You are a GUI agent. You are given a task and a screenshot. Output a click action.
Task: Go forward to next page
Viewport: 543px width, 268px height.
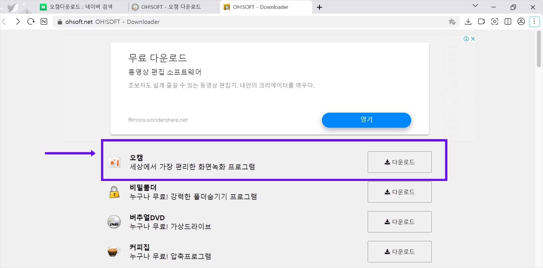coord(18,21)
